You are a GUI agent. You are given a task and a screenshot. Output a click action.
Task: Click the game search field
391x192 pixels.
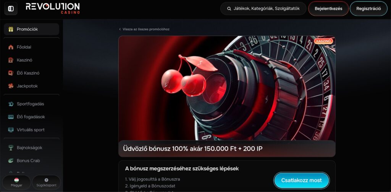point(263,8)
